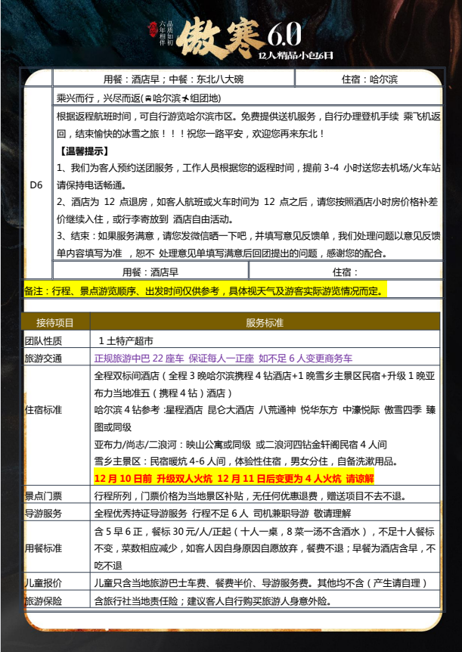This screenshot has height=652, width=462.
Task: Click tip 1 about 预约送团服务
Action: 248,176
